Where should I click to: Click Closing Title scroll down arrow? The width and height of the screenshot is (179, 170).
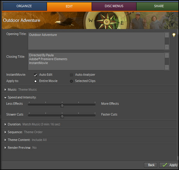[x=167, y=67]
